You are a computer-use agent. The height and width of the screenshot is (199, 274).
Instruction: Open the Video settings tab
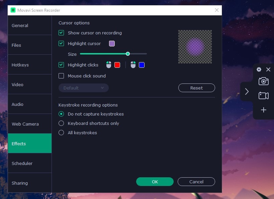(x=30, y=84)
